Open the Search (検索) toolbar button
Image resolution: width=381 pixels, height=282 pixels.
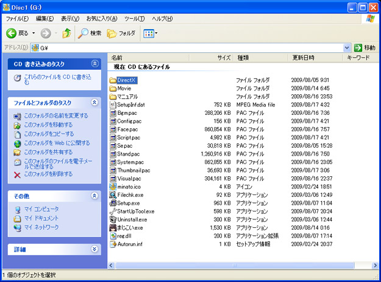click(x=90, y=33)
